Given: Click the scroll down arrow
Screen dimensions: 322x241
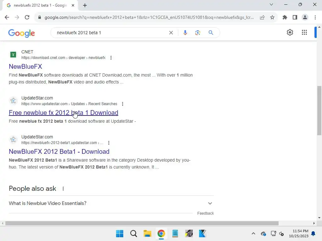Looking at the screenshot, I should (x=319, y=218).
